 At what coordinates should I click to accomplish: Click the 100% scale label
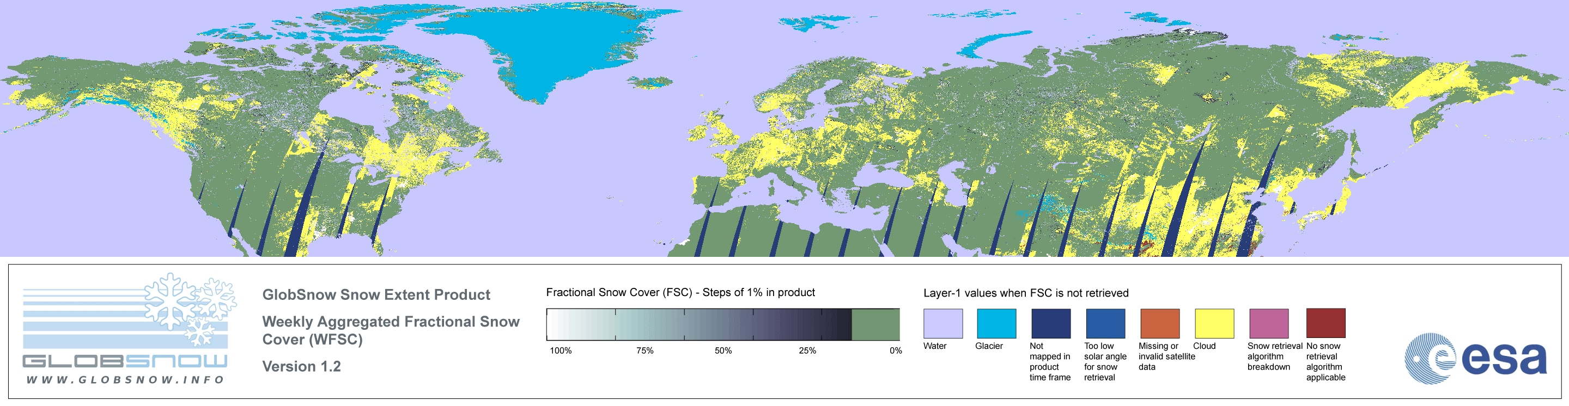(x=561, y=350)
